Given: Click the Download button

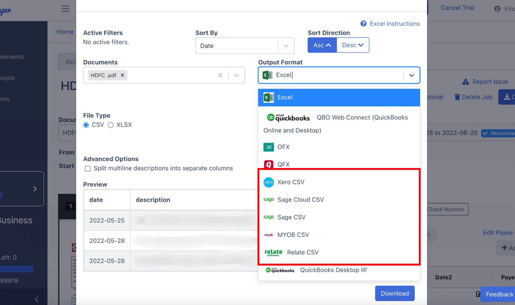Looking at the screenshot, I should pyautogui.click(x=395, y=293).
